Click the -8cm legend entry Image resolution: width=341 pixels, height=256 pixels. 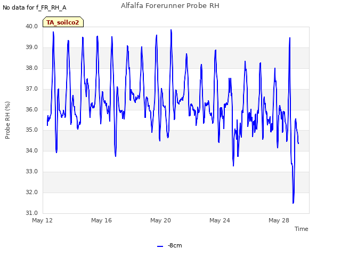[169, 245]
